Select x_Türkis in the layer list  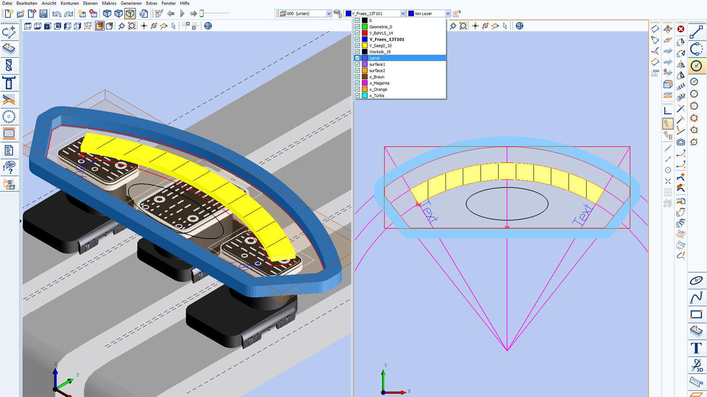tap(400, 95)
